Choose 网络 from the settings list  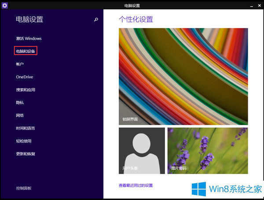point(20,115)
